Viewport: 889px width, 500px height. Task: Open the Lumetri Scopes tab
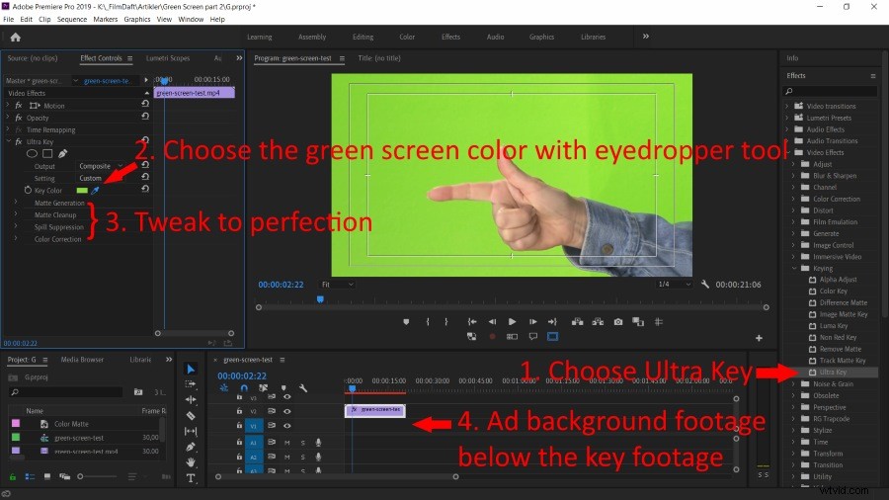pyautogui.click(x=168, y=58)
